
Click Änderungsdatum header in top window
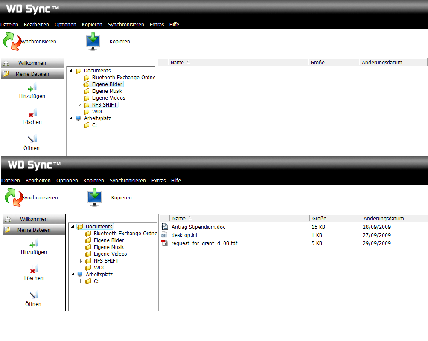point(393,62)
